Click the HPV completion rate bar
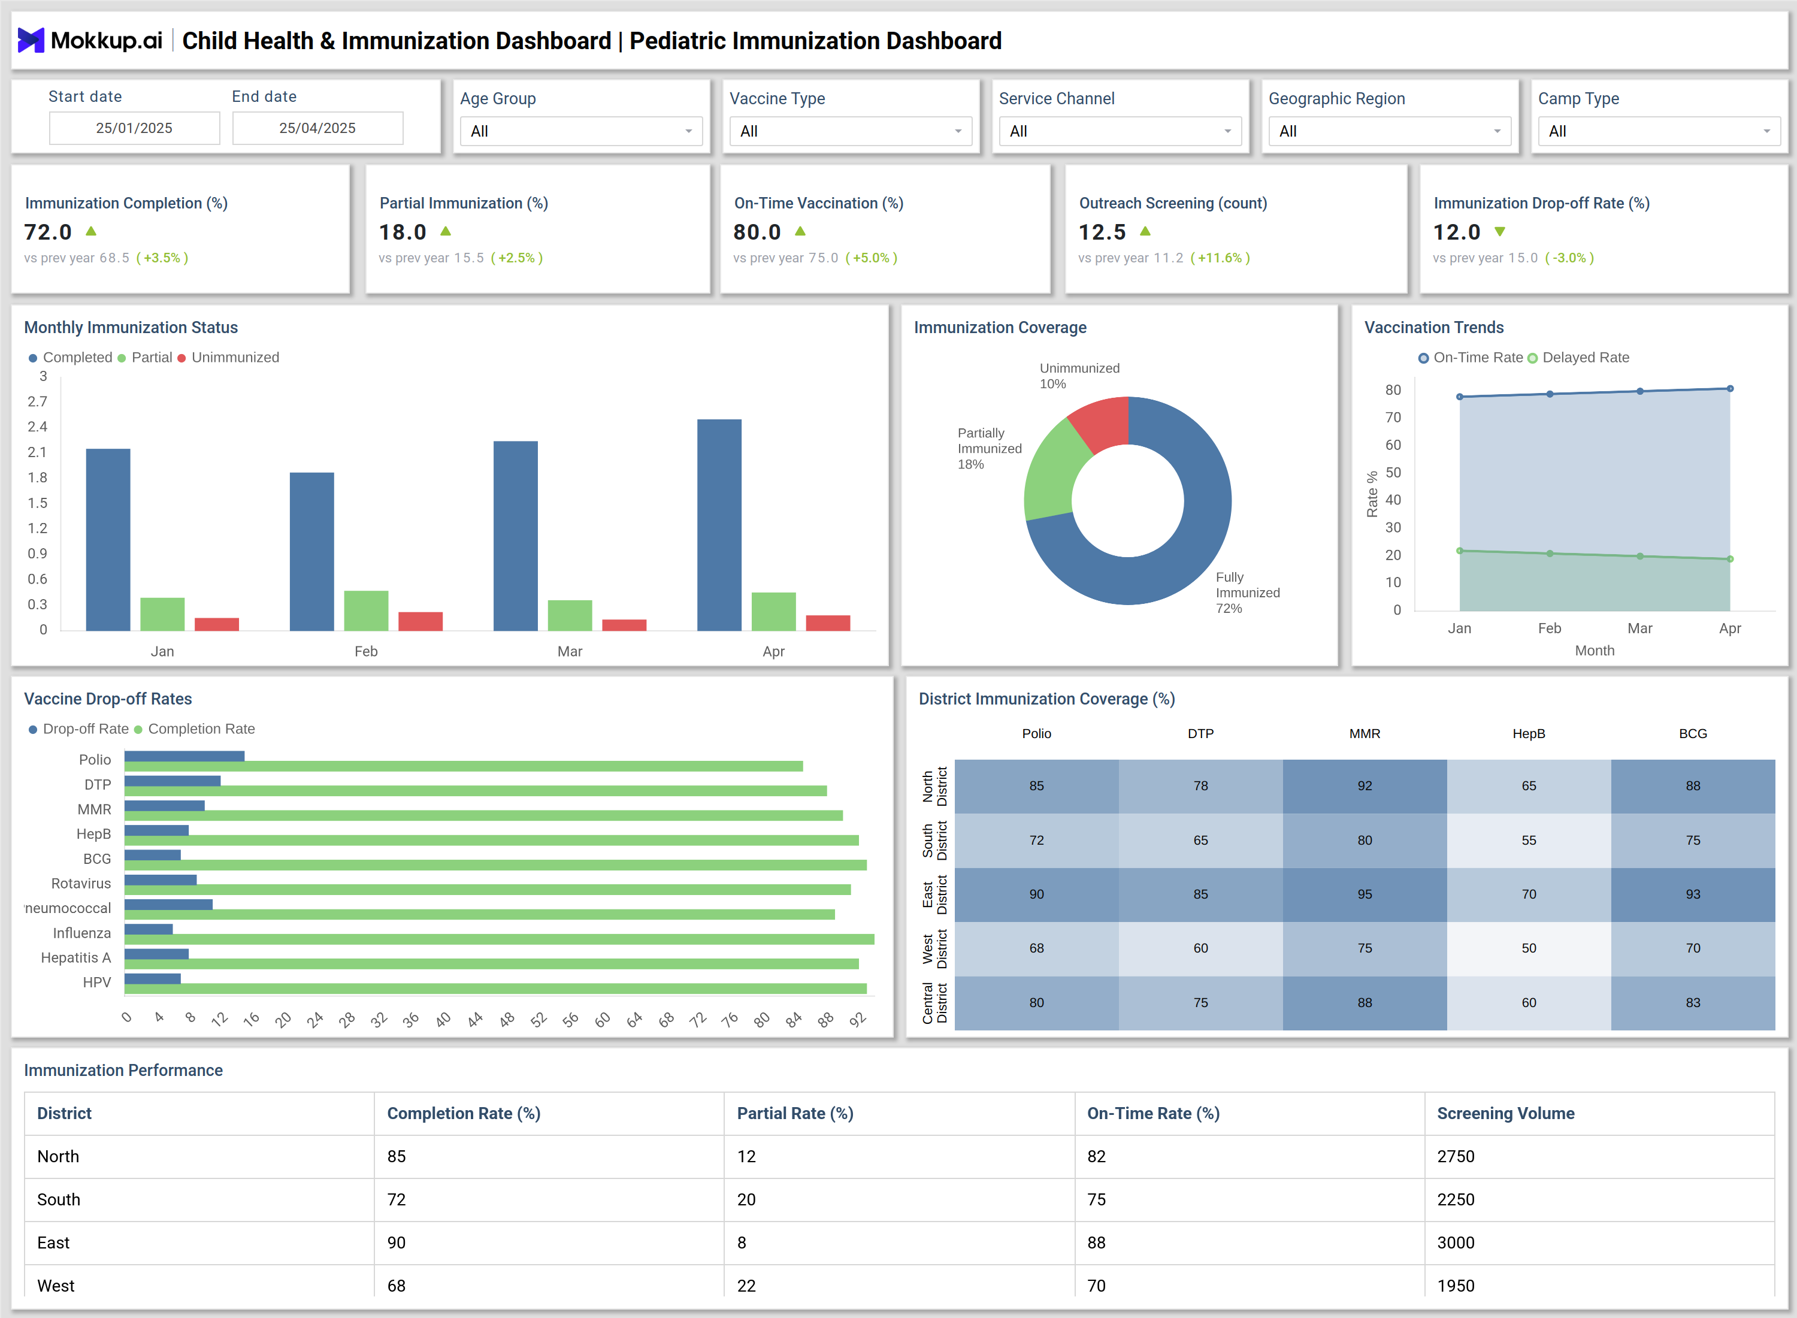 tap(495, 988)
